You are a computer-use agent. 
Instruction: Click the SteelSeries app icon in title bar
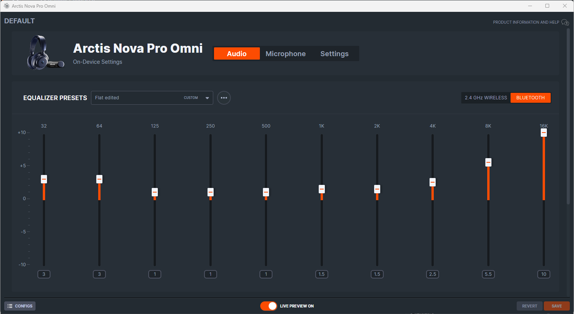tap(6, 6)
